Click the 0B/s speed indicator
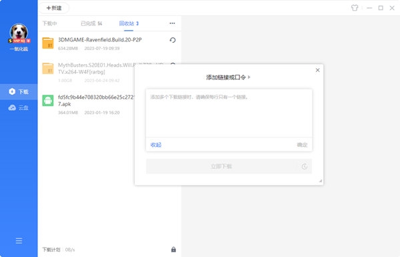The width and height of the screenshot is (400, 257). (70, 250)
